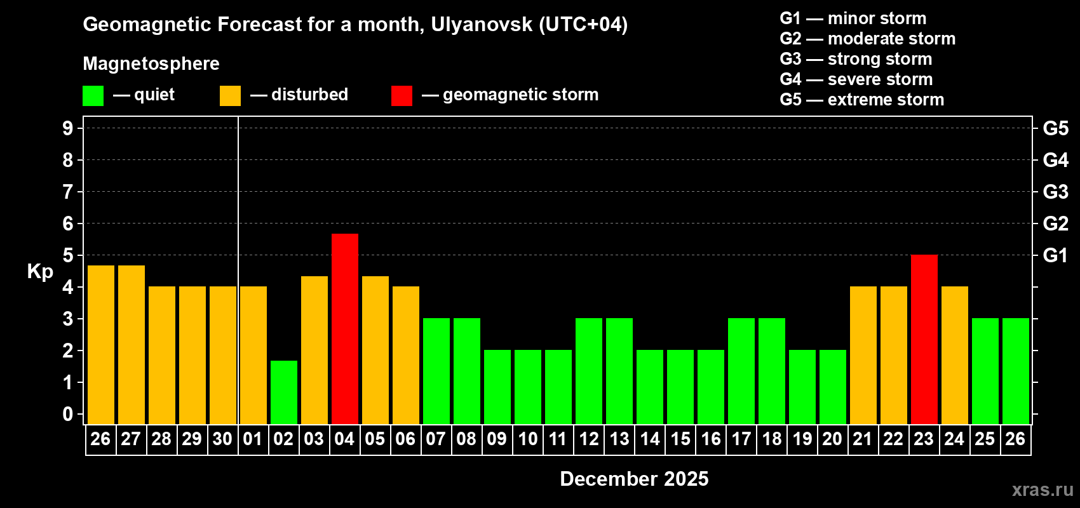Click the green bar above date 25
Viewport: 1080px width, 508px height.
pos(985,371)
